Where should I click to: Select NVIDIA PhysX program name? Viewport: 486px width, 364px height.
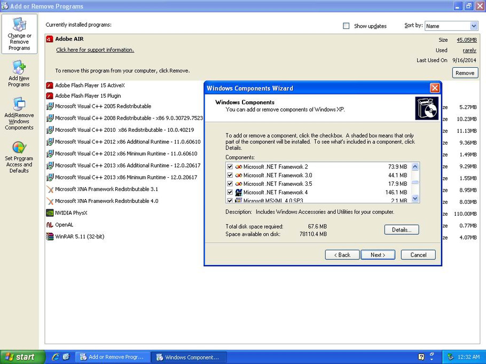(71, 213)
